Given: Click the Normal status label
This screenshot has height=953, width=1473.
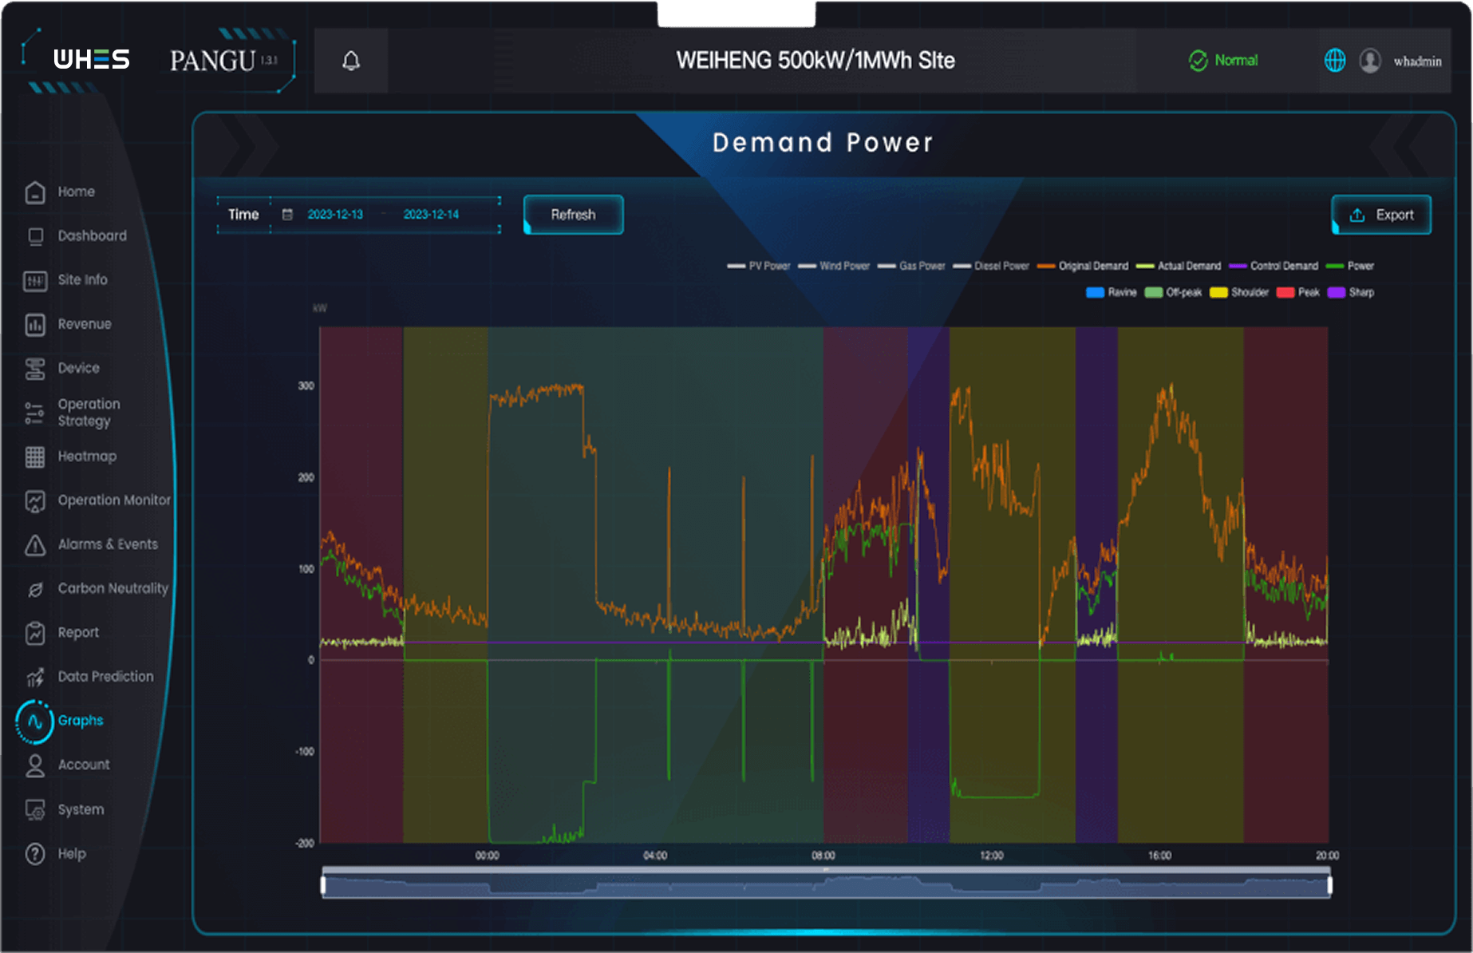Looking at the screenshot, I should coord(1235,61).
